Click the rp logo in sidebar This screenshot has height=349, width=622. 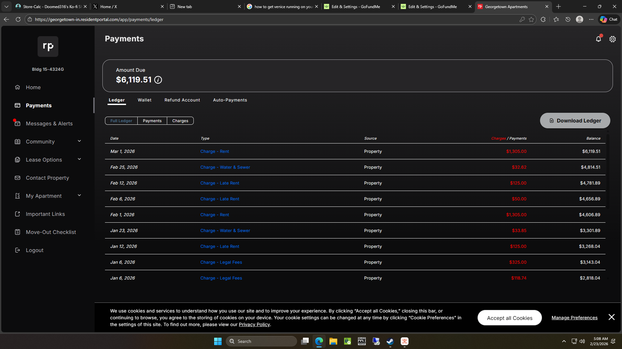48,47
